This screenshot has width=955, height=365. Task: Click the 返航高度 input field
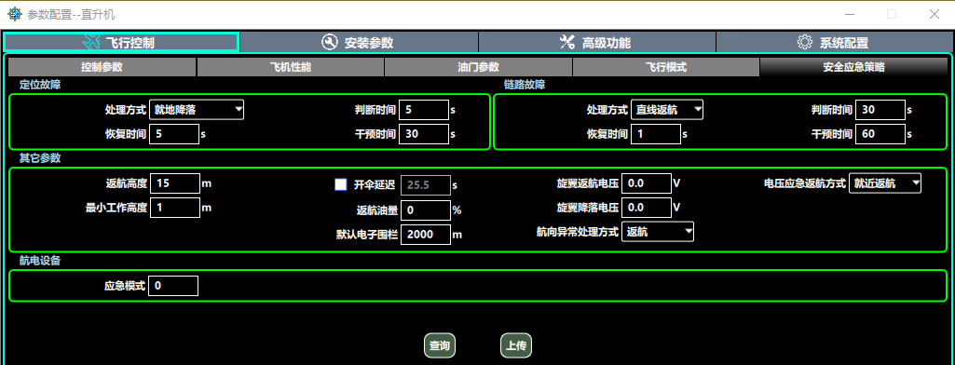pos(175,183)
